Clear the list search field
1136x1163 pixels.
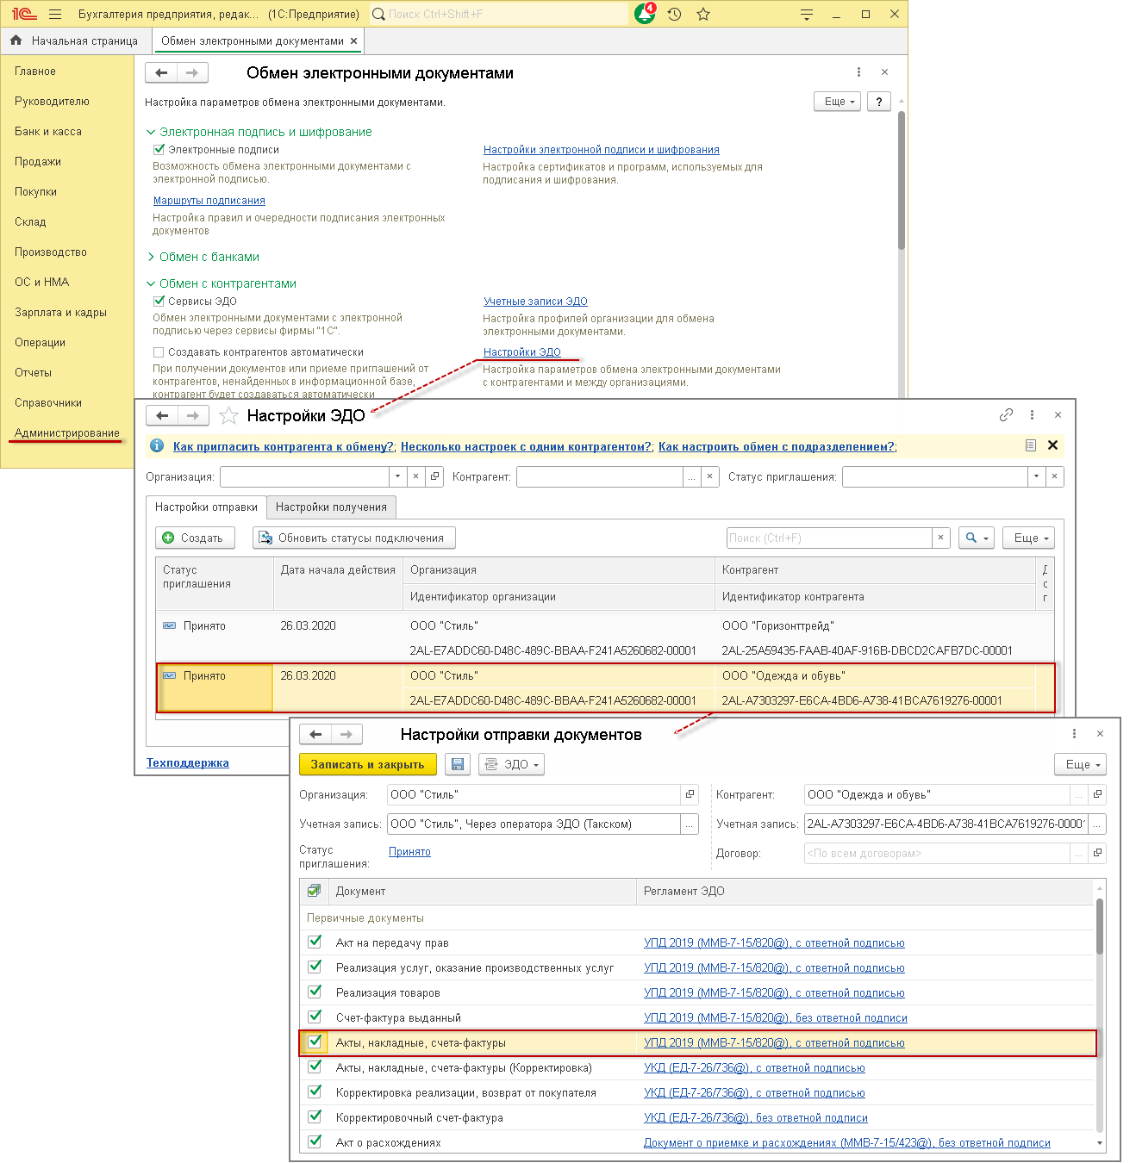pos(940,538)
